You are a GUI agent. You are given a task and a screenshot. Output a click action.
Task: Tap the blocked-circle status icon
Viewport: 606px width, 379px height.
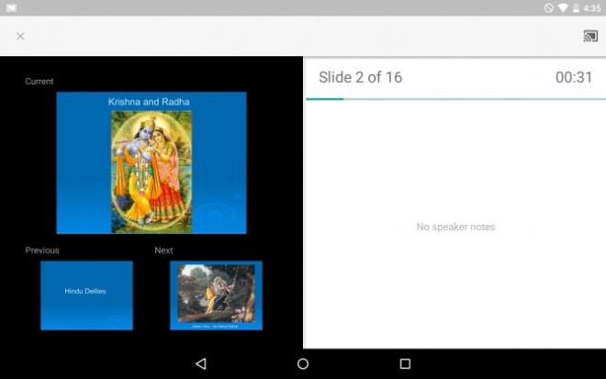[548, 7]
